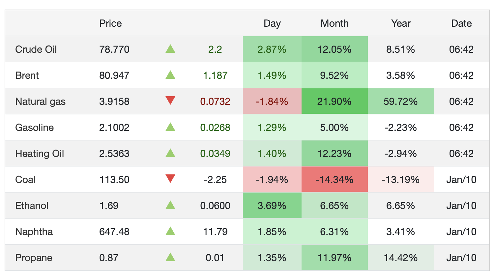Image resolution: width=495 pixels, height=271 pixels.
Task: Click Crude Oil price 78.770
Action: pos(114,49)
